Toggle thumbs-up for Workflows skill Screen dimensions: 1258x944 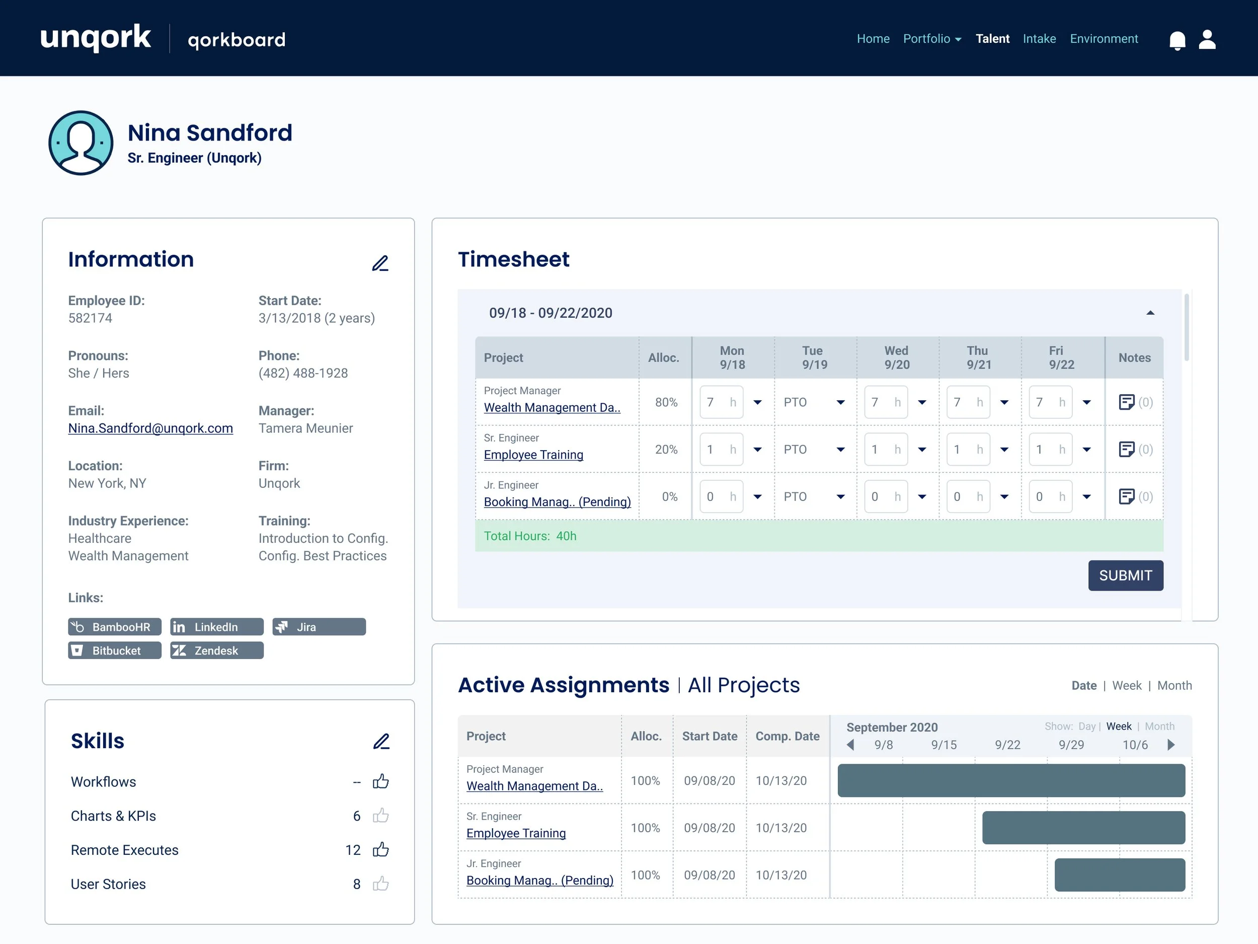pyautogui.click(x=380, y=781)
